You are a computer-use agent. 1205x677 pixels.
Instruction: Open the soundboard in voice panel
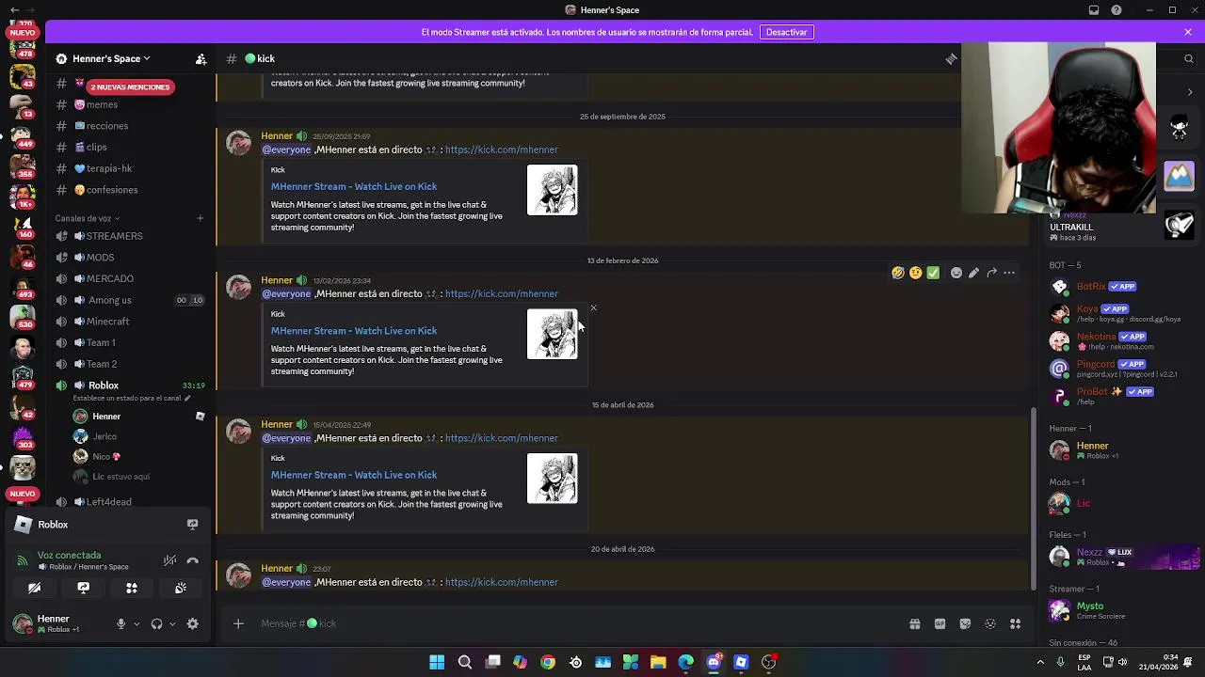tap(181, 588)
